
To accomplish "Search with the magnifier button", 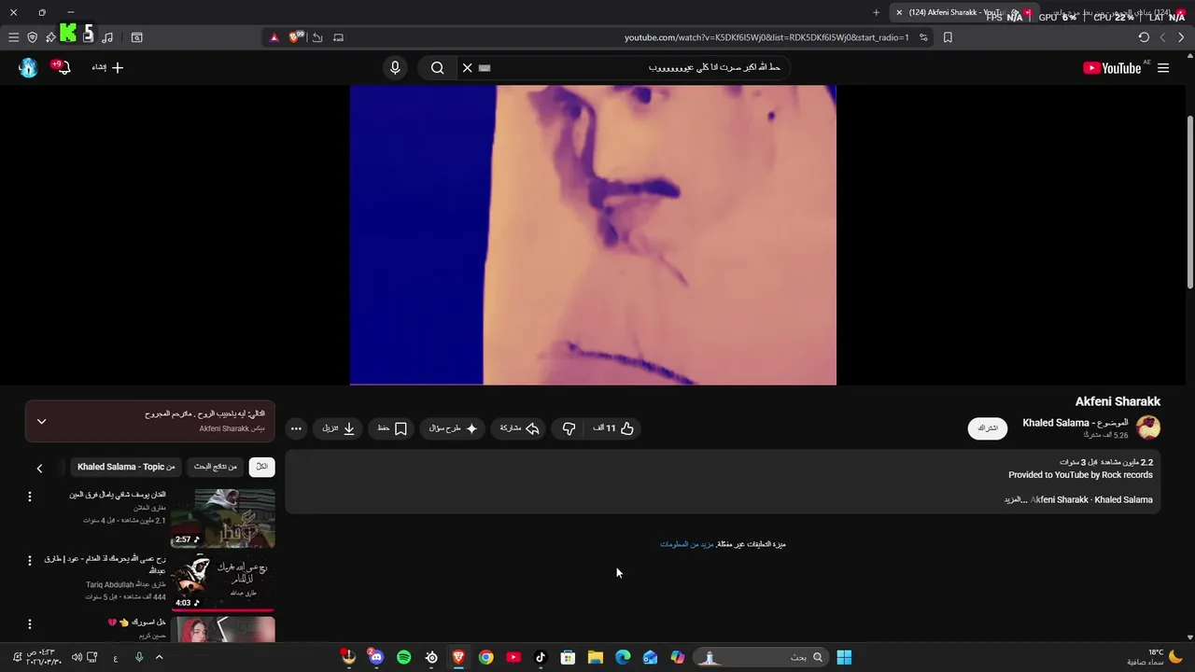I will (437, 67).
